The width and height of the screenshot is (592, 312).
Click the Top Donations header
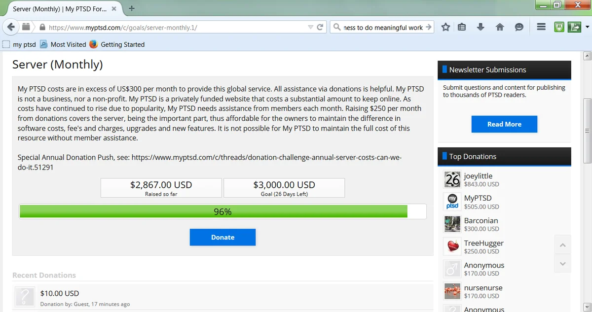click(x=504, y=157)
